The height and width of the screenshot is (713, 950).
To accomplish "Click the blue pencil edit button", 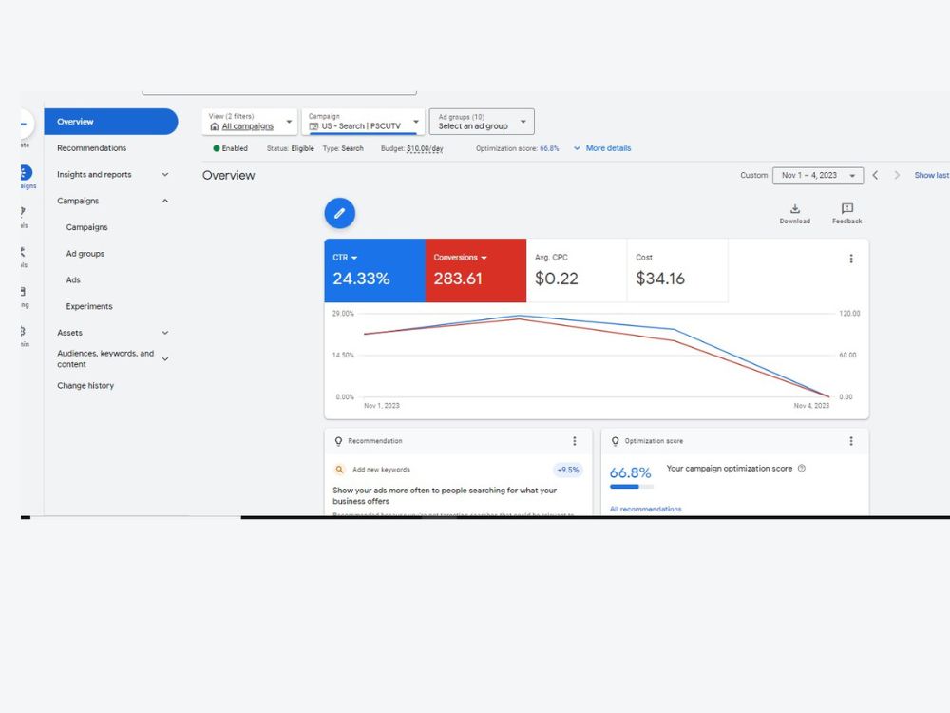I will pyautogui.click(x=339, y=213).
